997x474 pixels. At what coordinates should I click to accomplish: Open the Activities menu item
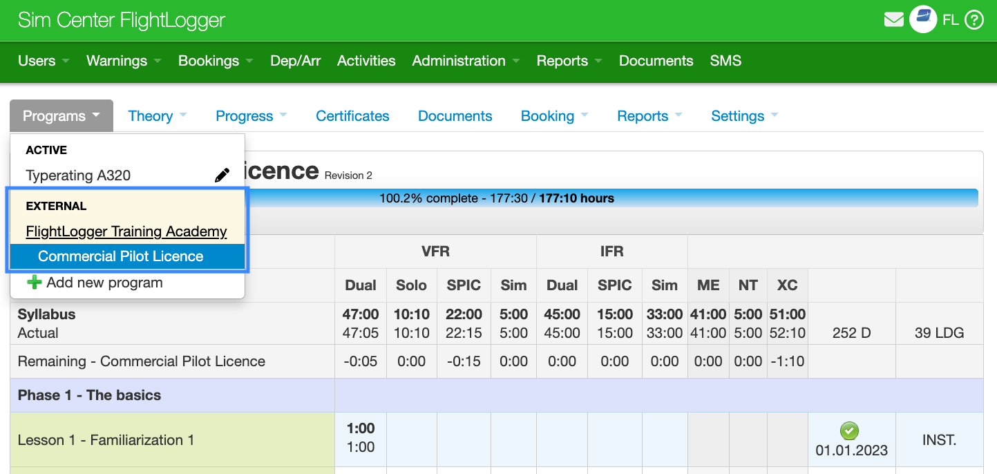[x=366, y=61]
